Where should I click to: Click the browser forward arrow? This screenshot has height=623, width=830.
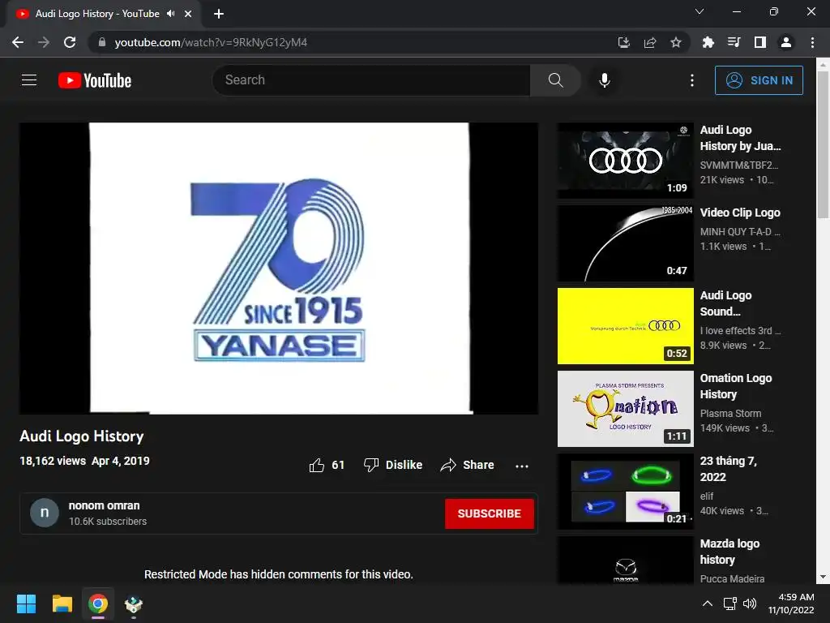coord(44,42)
